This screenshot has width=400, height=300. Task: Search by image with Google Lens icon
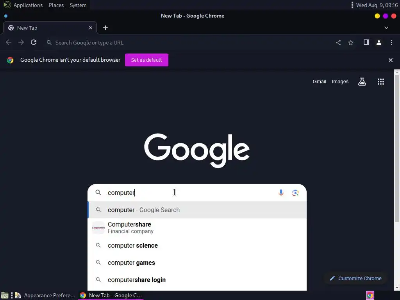(295, 193)
